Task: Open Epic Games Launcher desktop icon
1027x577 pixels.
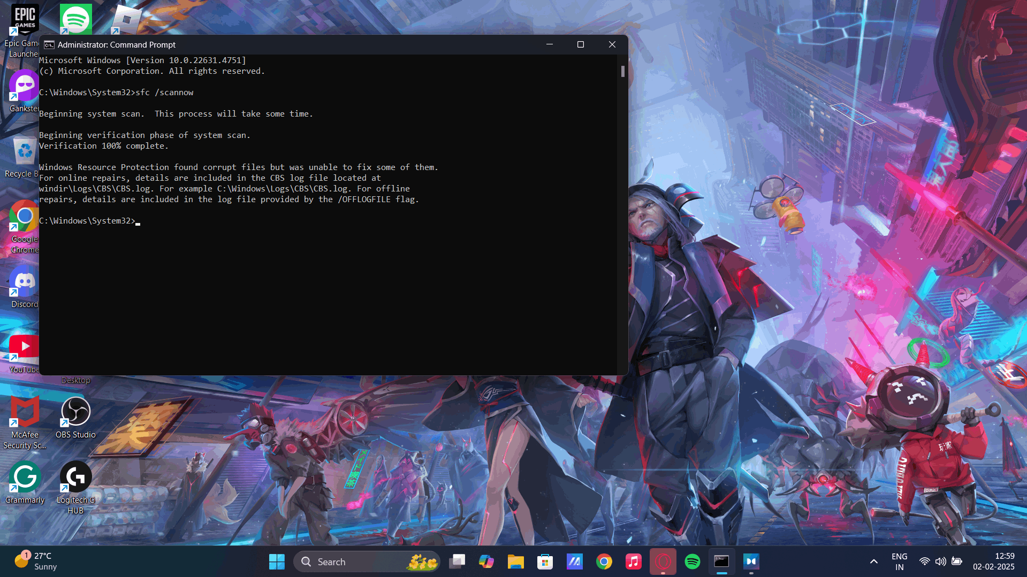Action: click(x=24, y=29)
